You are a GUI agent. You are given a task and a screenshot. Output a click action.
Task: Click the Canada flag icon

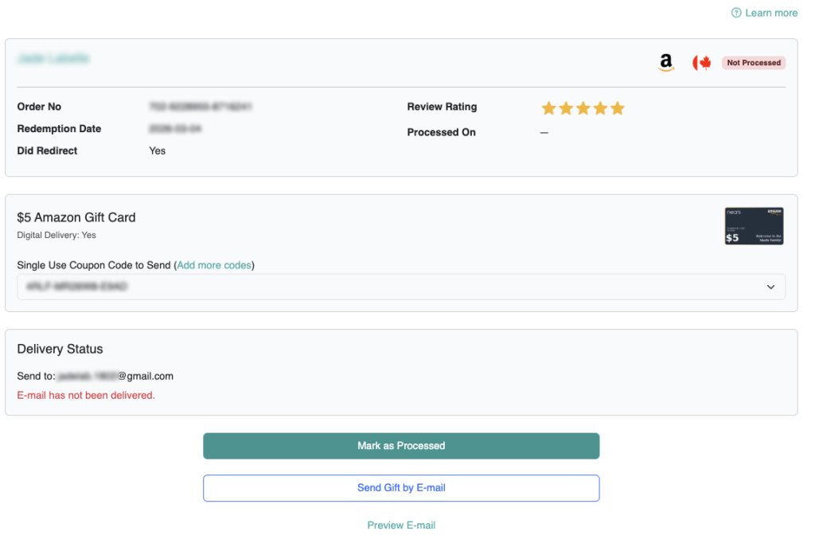pyautogui.click(x=701, y=63)
